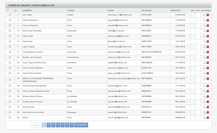Remove Antonio Isidro with the red delete icon
The width and height of the screenshot is (217, 133).
[x=208, y=107]
